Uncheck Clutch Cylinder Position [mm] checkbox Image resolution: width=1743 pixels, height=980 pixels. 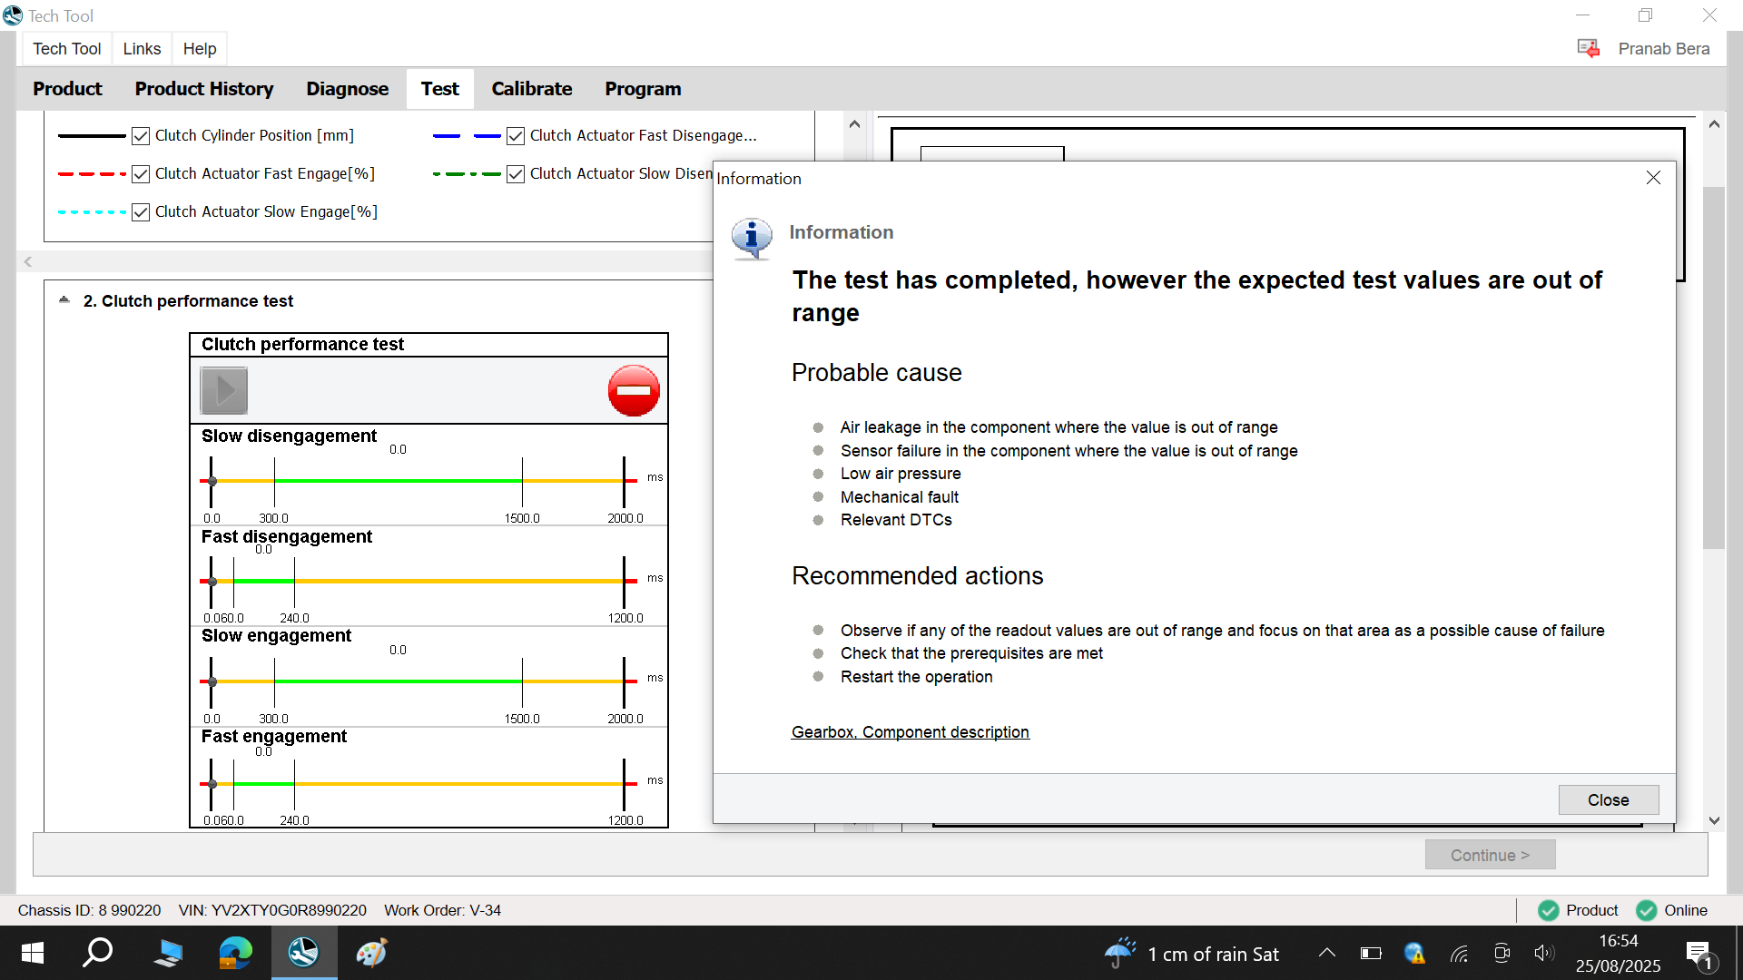141,136
